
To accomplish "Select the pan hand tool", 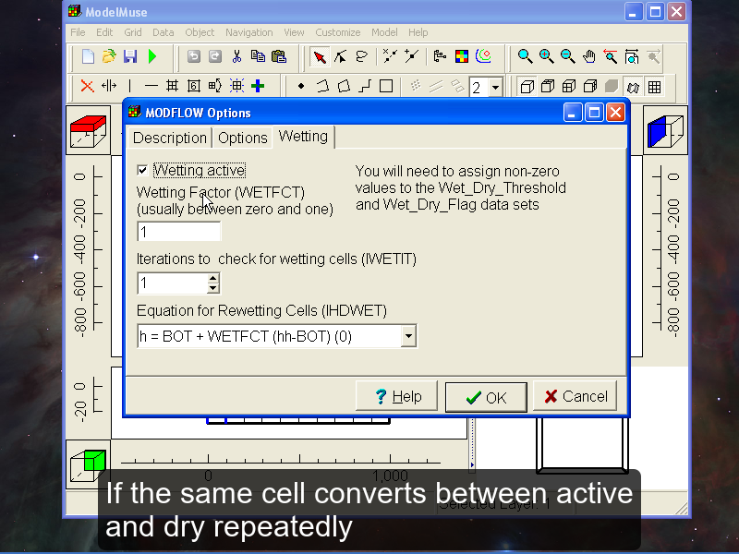I will pyautogui.click(x=589, y=56).
